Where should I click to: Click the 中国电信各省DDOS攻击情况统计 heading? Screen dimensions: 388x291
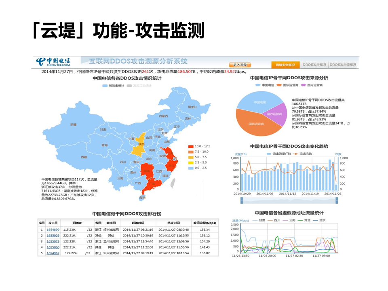127,78
